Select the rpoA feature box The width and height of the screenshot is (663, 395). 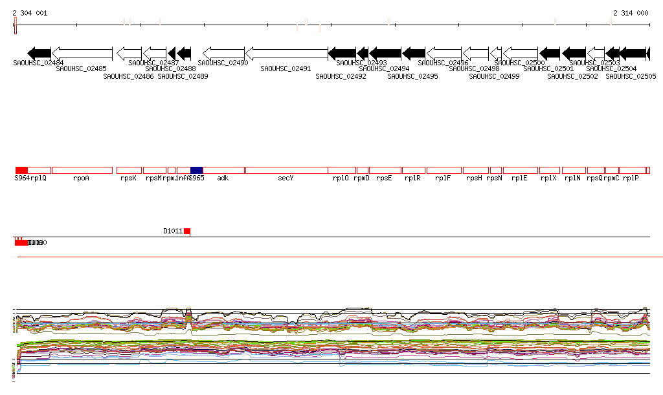click(x=82, y=170)
